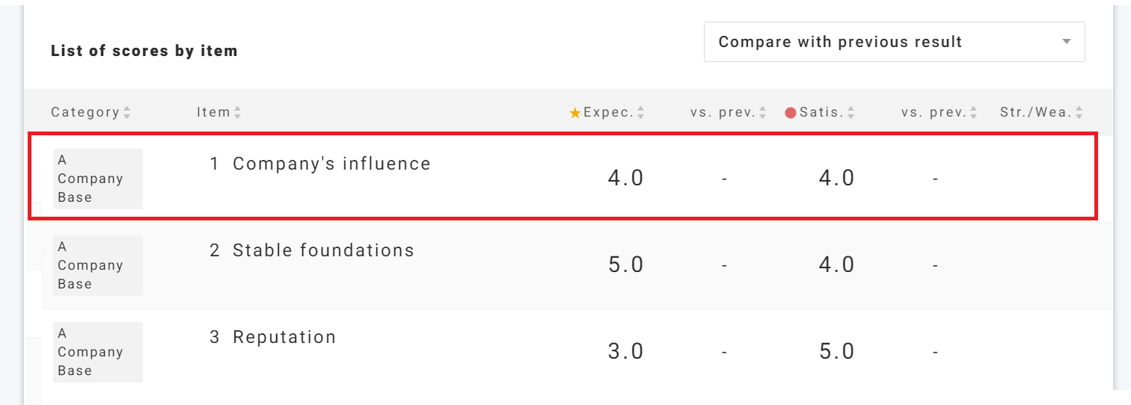
Task: Expand the comparison dropdown arrow
Action: pyautogui.click(x=1067, y=42)
